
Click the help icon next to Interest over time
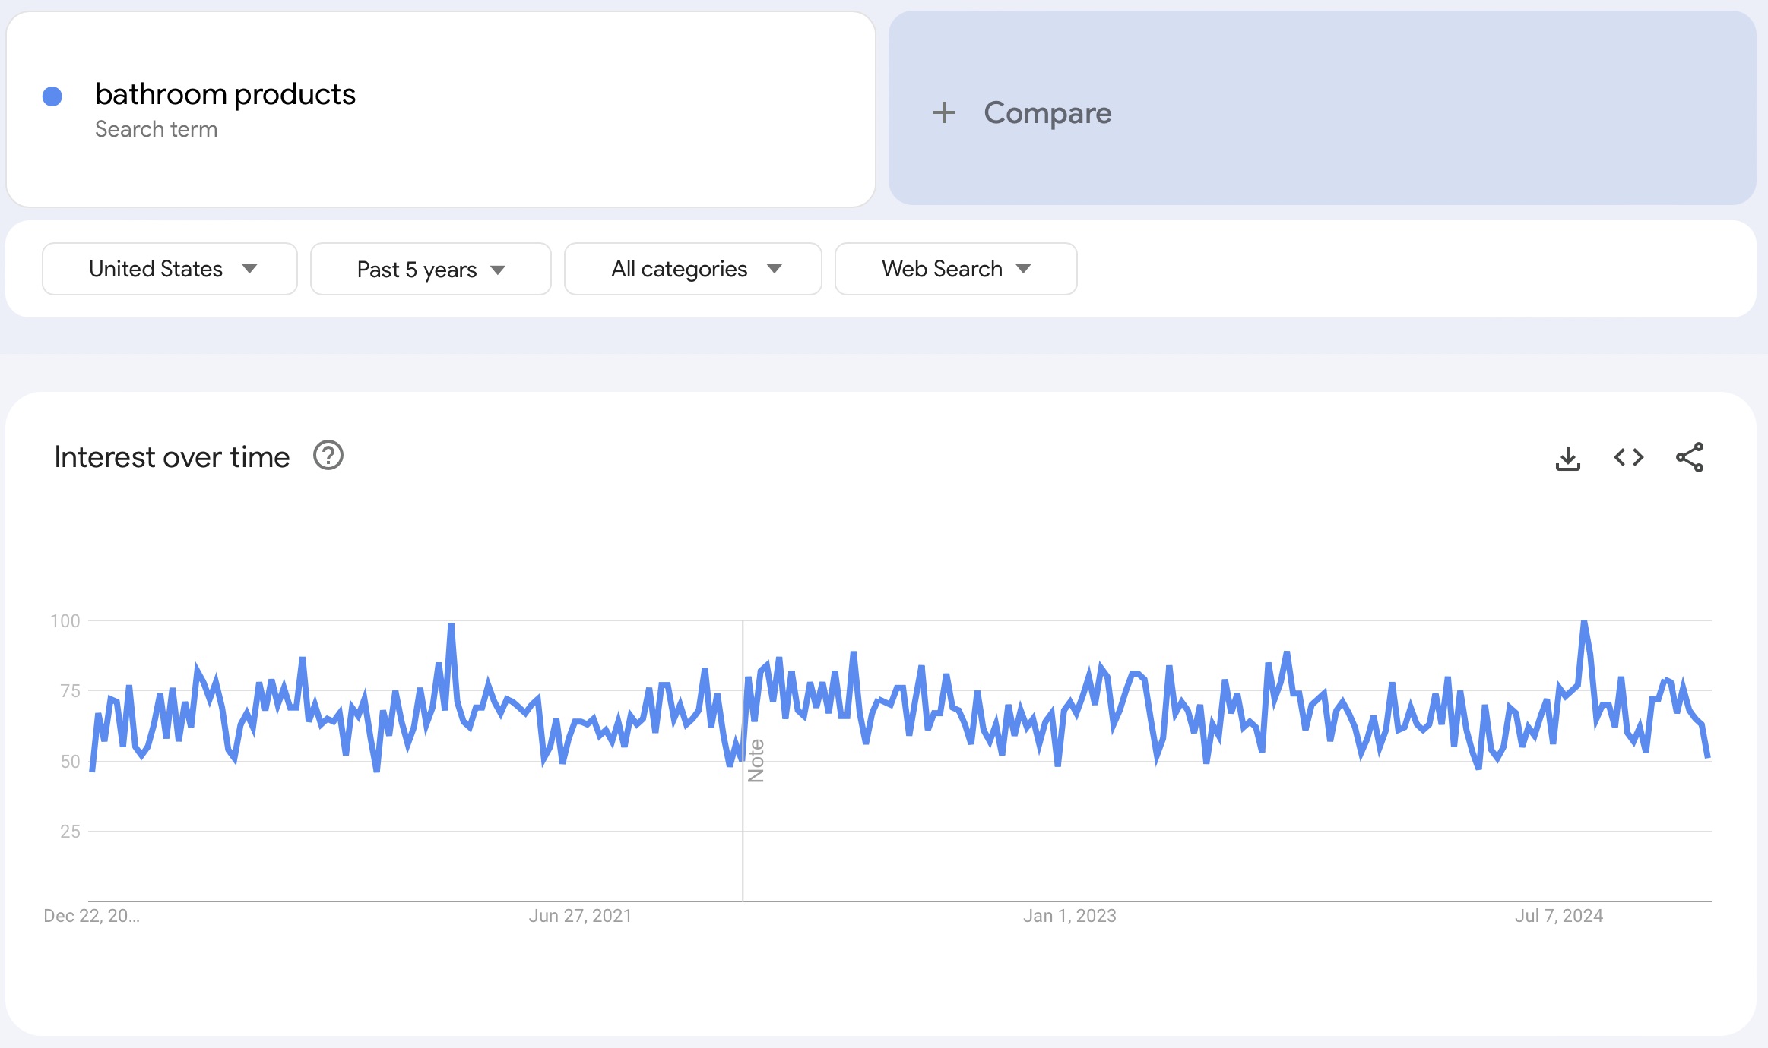[328, 456]
